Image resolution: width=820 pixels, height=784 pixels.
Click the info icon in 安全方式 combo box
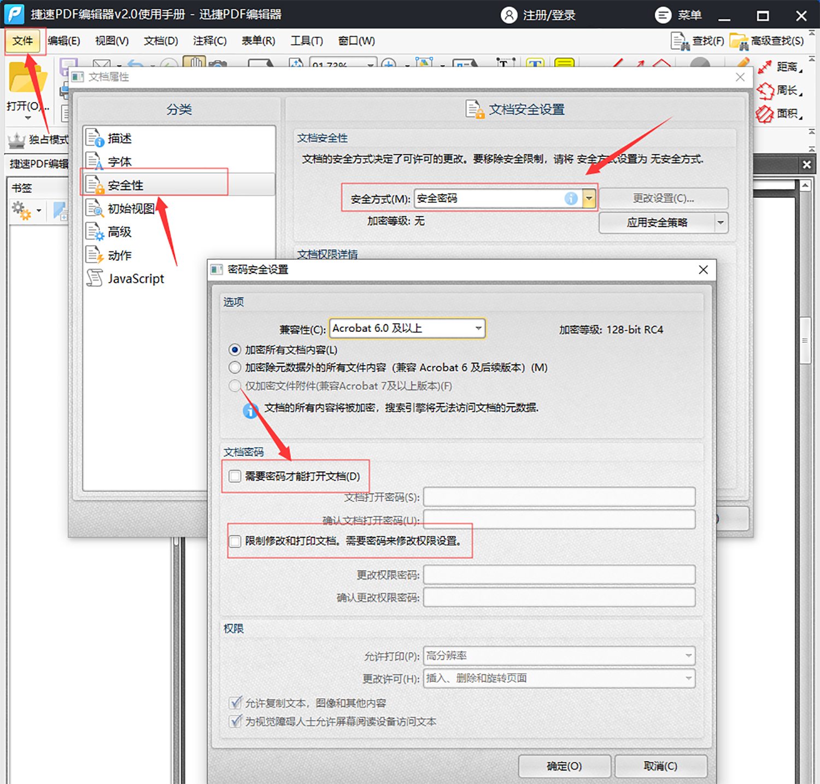pos(571,198)
